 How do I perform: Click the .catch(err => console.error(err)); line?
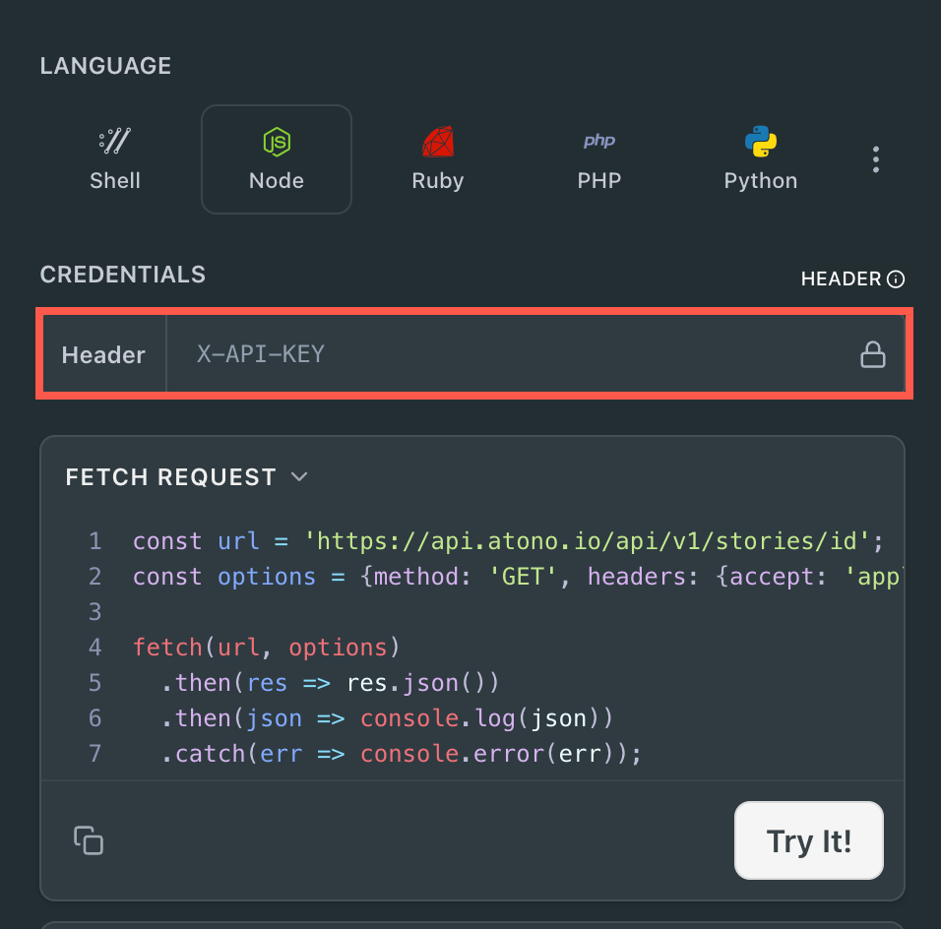(401, 754)
